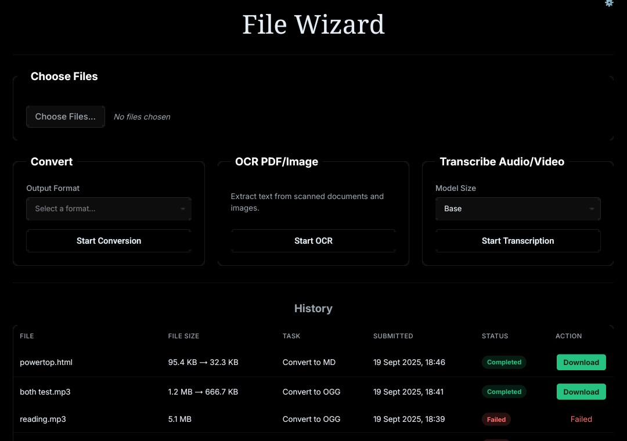
Task: Download the converted both test.mp3 file
Action: tap(581, 392)
